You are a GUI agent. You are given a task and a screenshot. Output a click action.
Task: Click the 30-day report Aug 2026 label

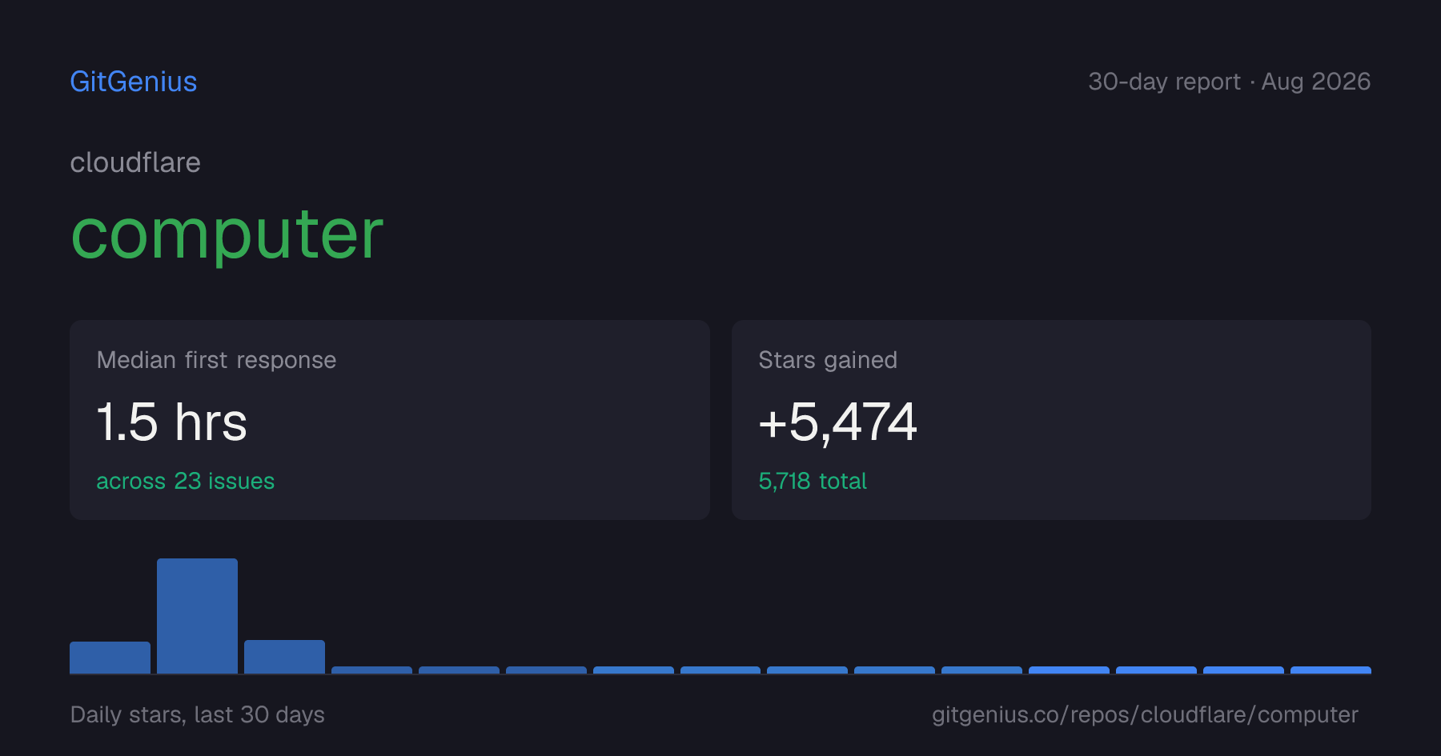click(x=1229, y=82)
